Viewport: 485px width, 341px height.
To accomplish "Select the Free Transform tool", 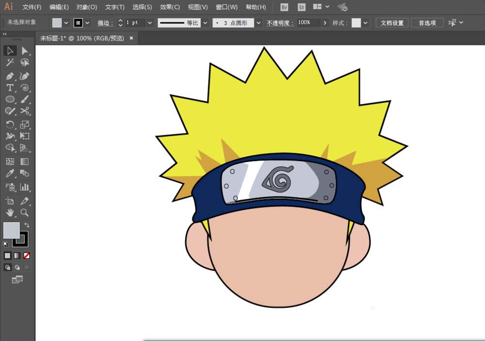I will pos(25,136).
